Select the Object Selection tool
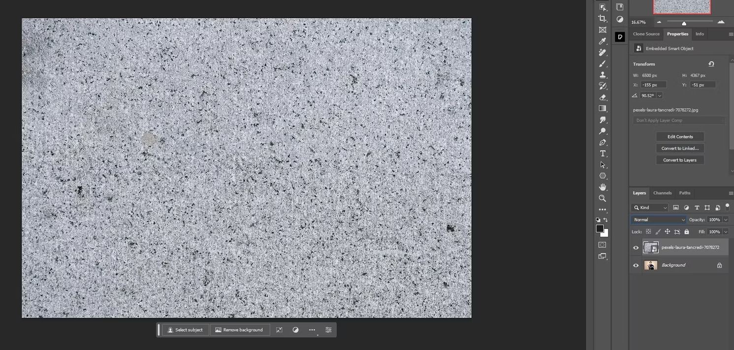 point(603,7)
